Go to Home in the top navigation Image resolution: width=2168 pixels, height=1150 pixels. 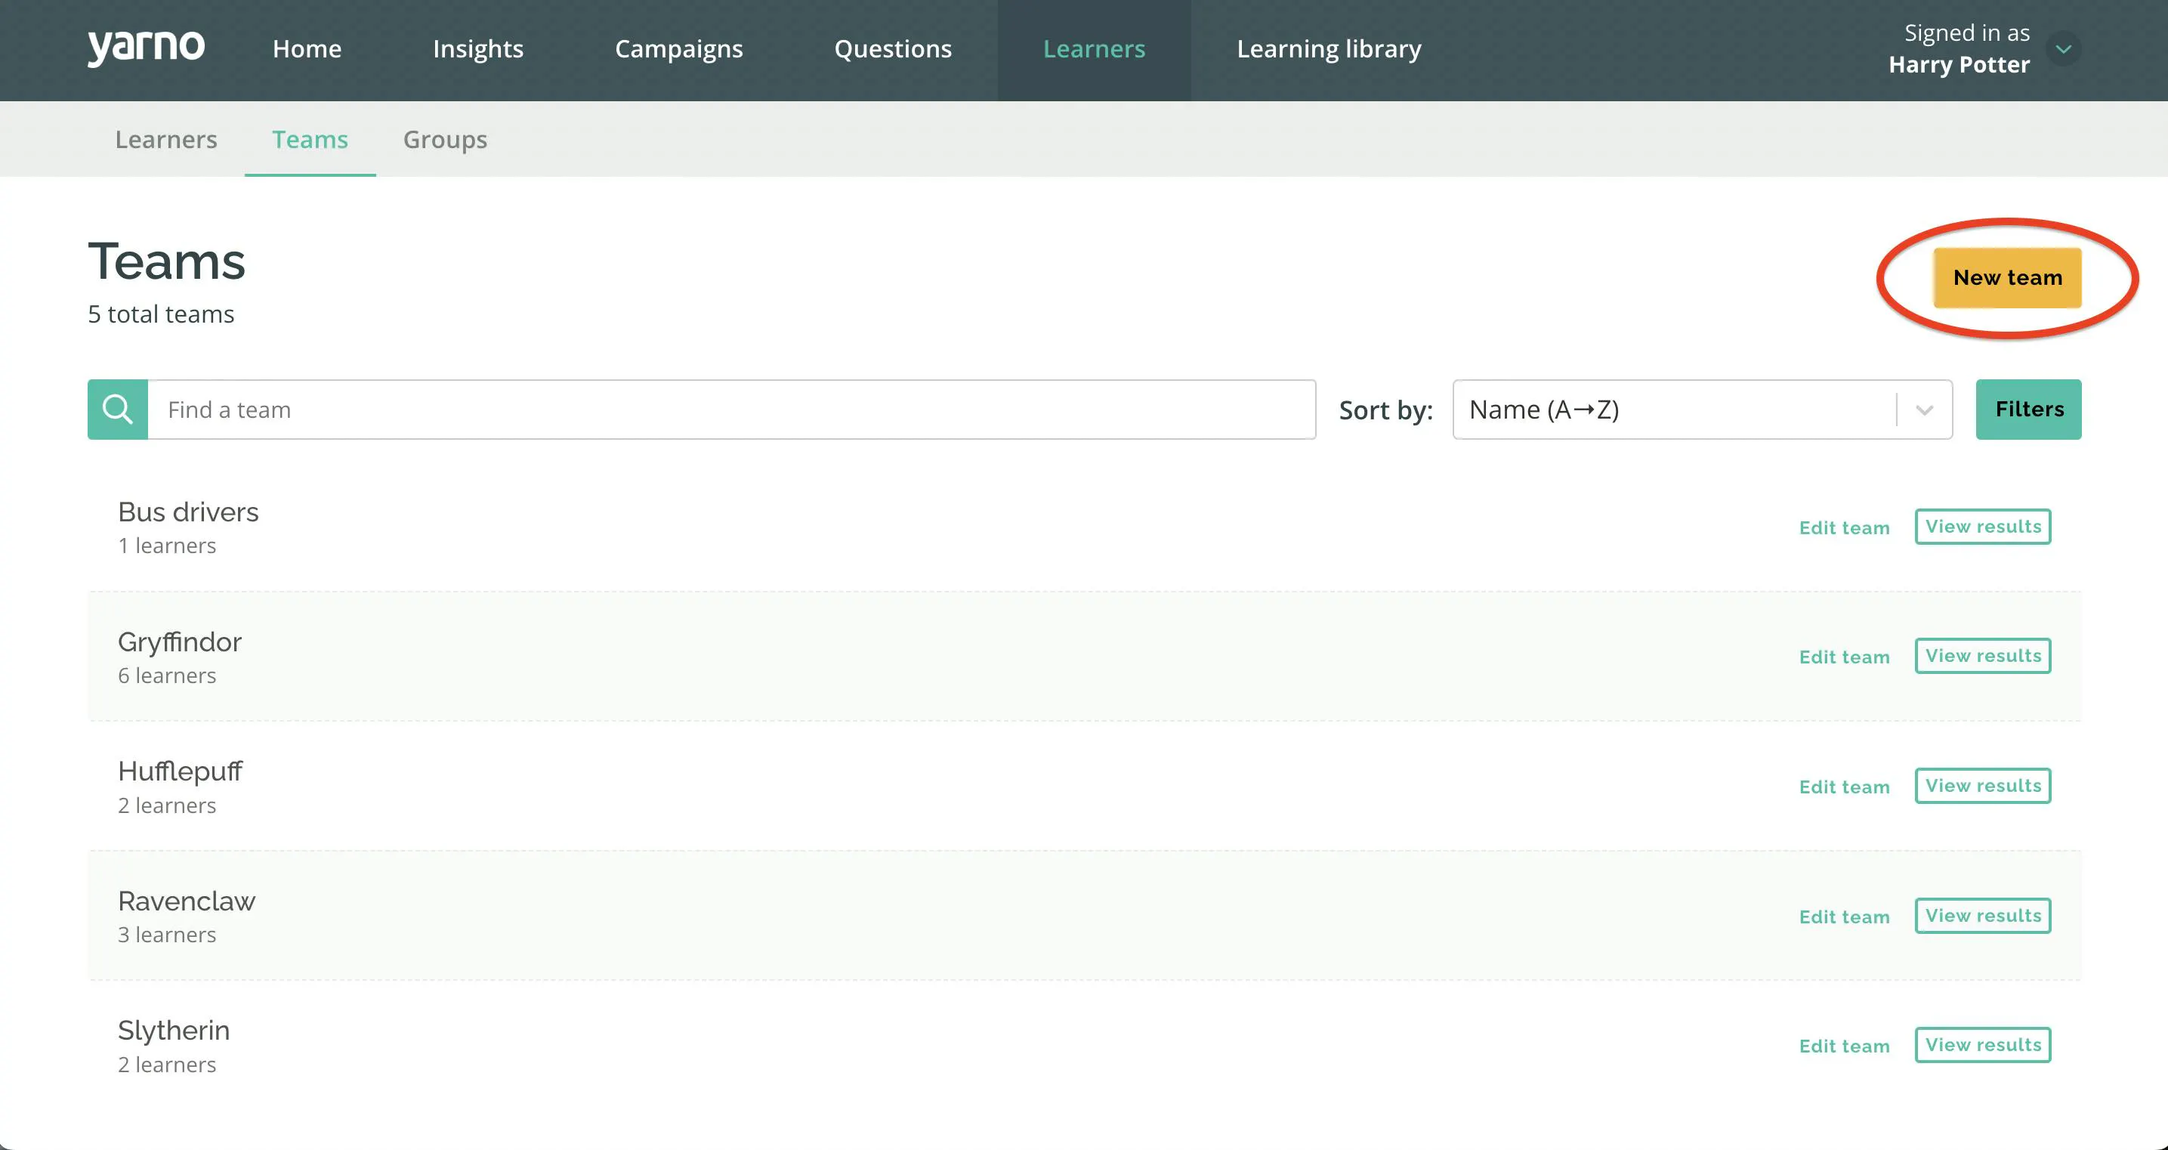tap(307, 49)
